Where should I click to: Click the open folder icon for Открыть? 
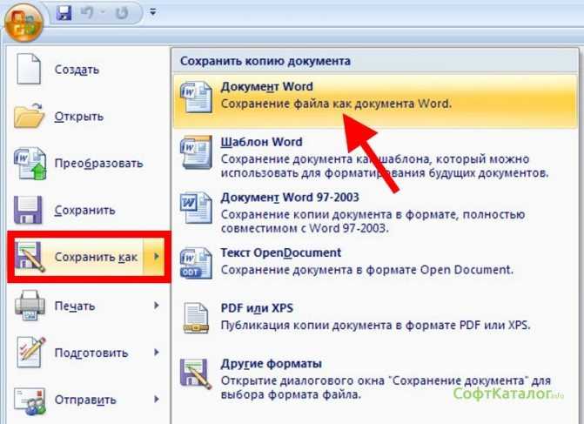coord(29,116)
